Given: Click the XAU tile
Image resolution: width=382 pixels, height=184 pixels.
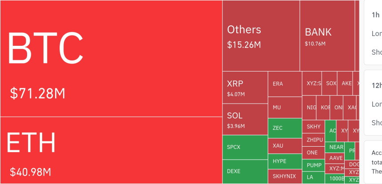Looking at the screenshot, I should [x=285, y=146].
